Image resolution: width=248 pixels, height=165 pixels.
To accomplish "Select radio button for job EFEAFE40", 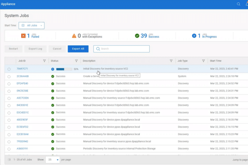I will (9, 84).
